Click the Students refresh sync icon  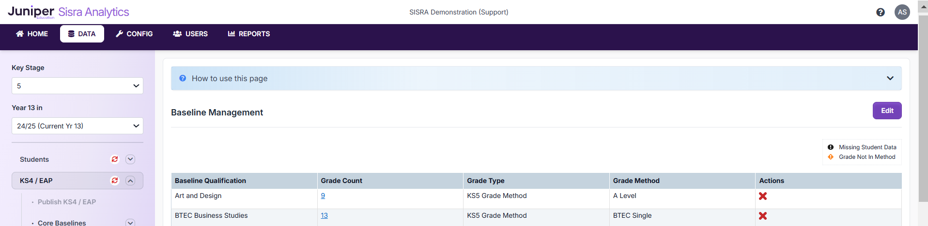(x=115, y=159)
